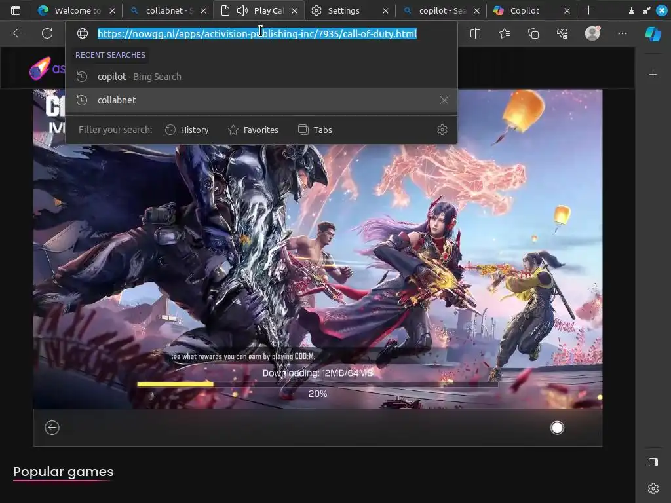Click the white circle home button in game bar
Screen dimensions: 671x503
pyautogui.click(x=557, y=428)
